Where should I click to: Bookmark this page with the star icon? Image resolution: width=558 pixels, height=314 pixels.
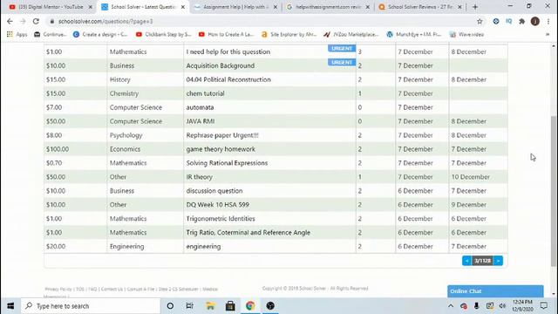480,21
